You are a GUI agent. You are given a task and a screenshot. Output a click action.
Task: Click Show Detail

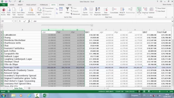coord(160,8)
